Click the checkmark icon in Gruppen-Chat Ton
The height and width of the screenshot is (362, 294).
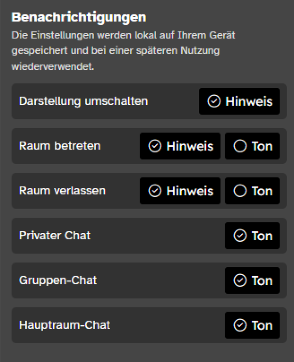[240, 281]
